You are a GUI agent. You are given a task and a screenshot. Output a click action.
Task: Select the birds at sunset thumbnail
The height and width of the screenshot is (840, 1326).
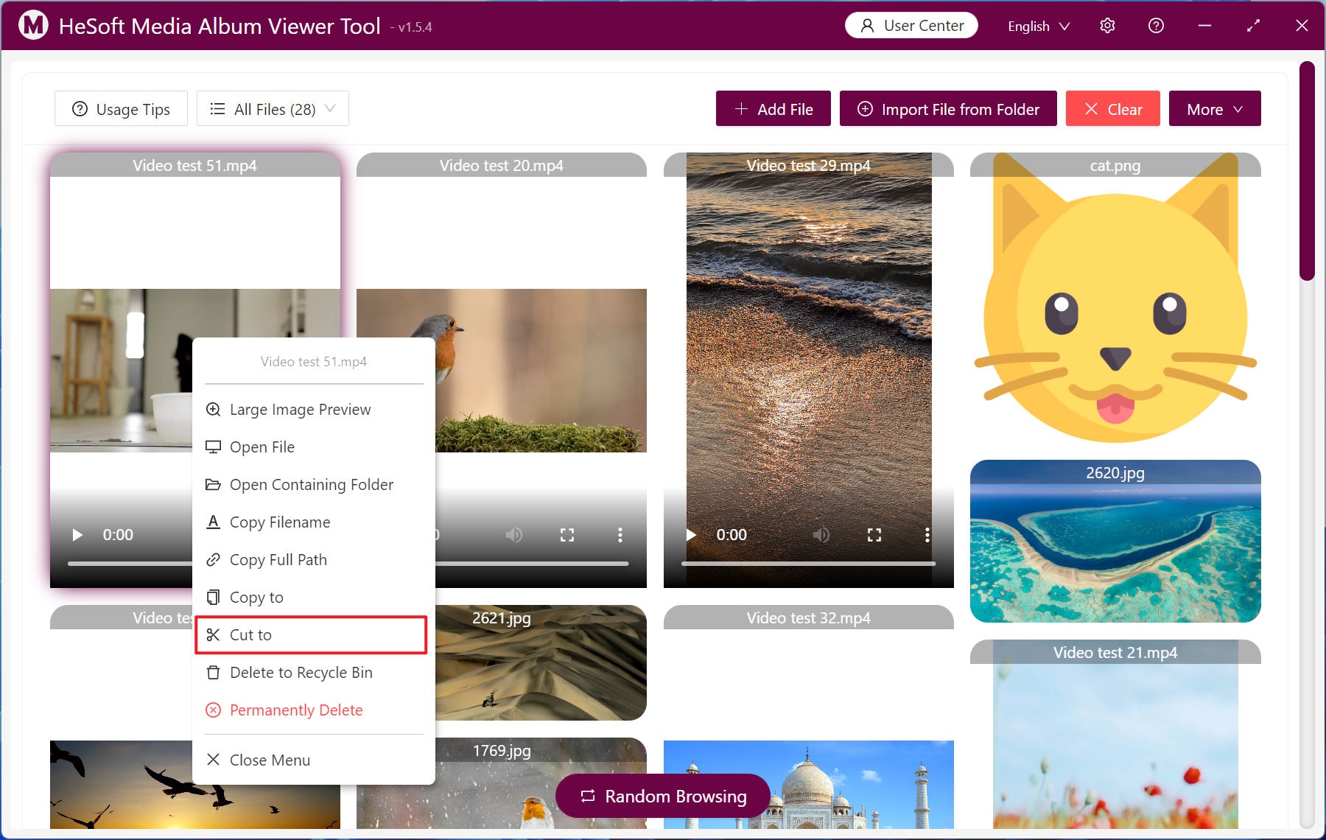point(121,785)
